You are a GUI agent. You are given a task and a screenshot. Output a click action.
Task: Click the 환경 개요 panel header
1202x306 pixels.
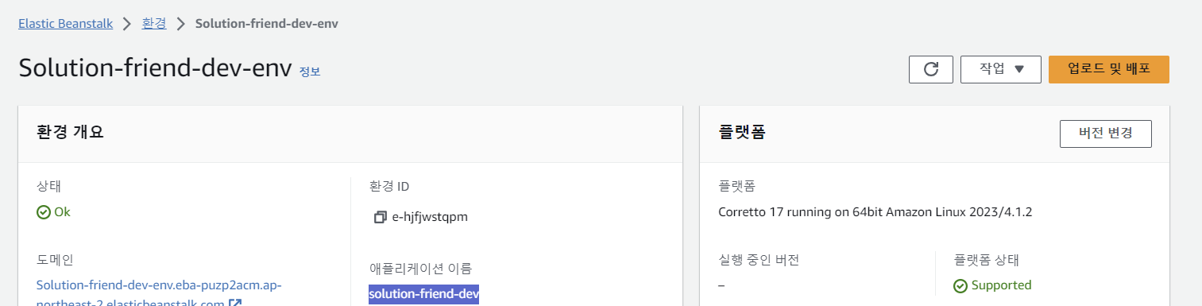[x=350, y=132]
